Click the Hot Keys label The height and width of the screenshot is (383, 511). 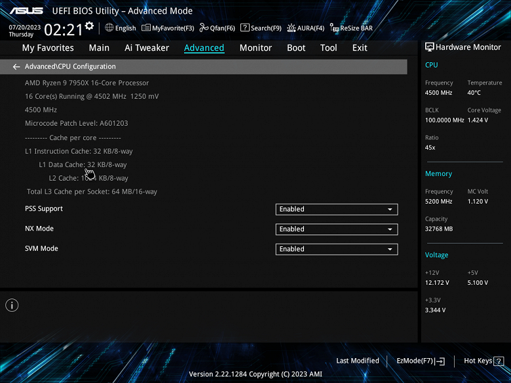coord(478,361)
